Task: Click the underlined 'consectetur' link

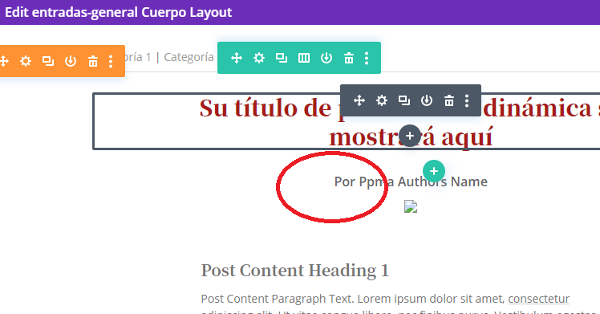Action: pos(539,299)
